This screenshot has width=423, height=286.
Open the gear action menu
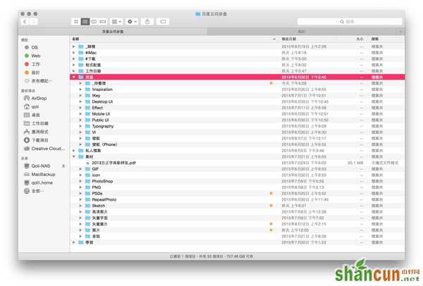click(x=132, y=22)
